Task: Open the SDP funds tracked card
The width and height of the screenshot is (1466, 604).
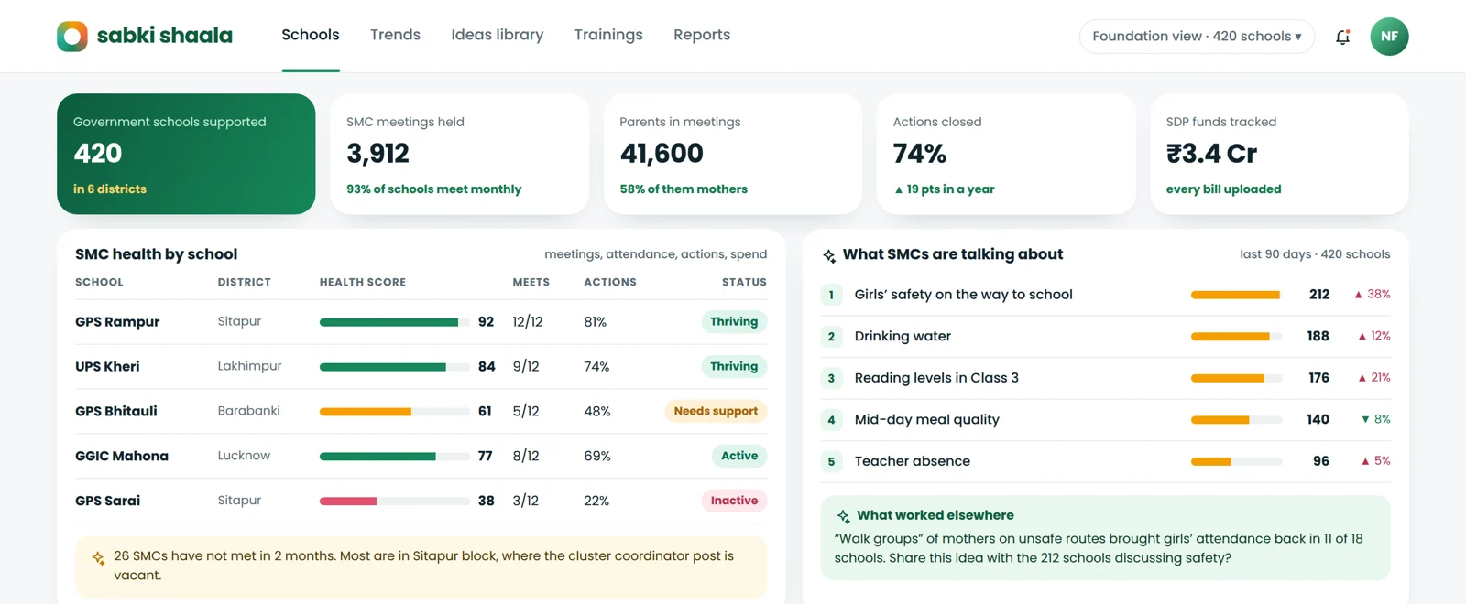Action: pyautogui.click(x=1279, y=154)
